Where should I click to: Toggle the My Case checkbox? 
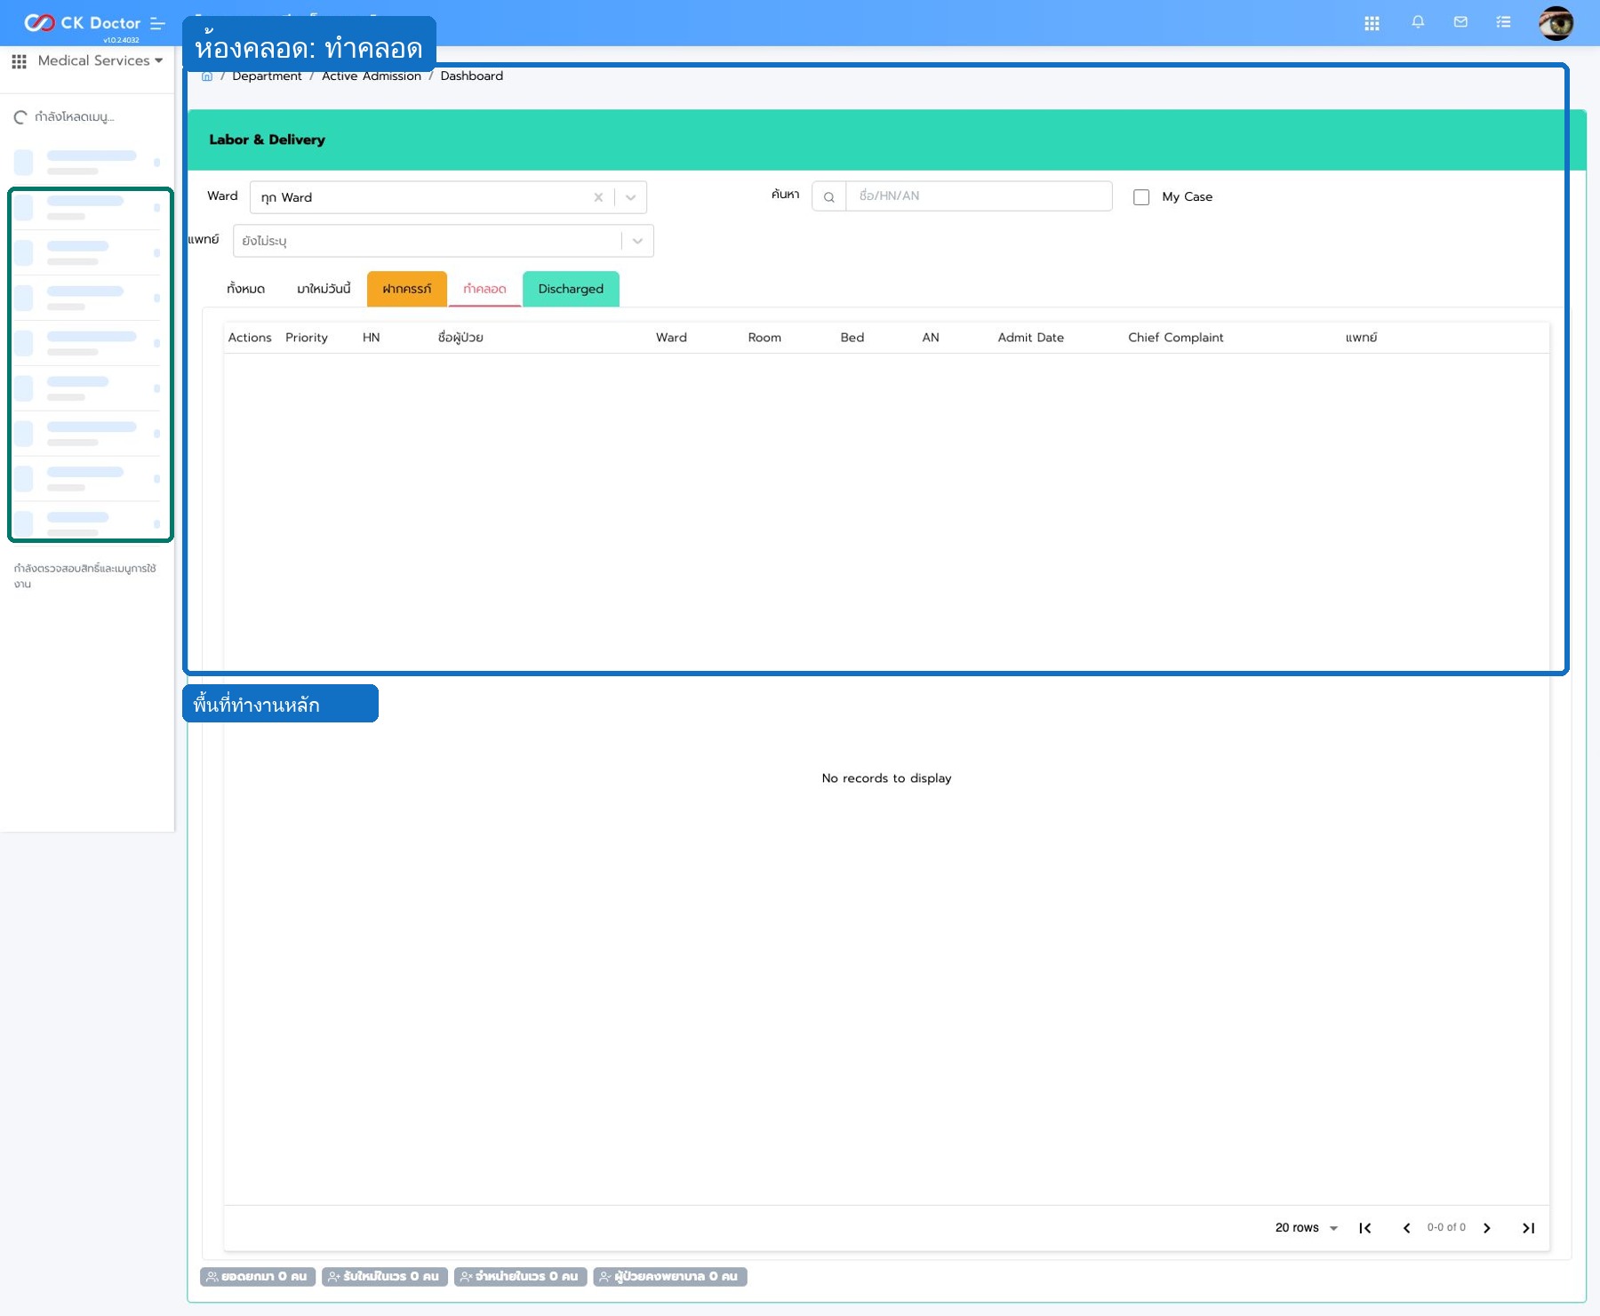pyautogui.click(x=1141, y=197)
